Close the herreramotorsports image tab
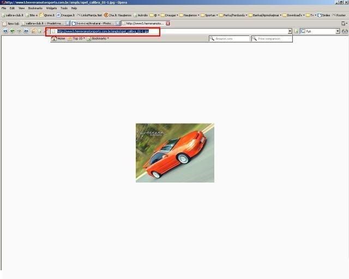Viewport: 349px width, 279px height. (x=168, y=23)
